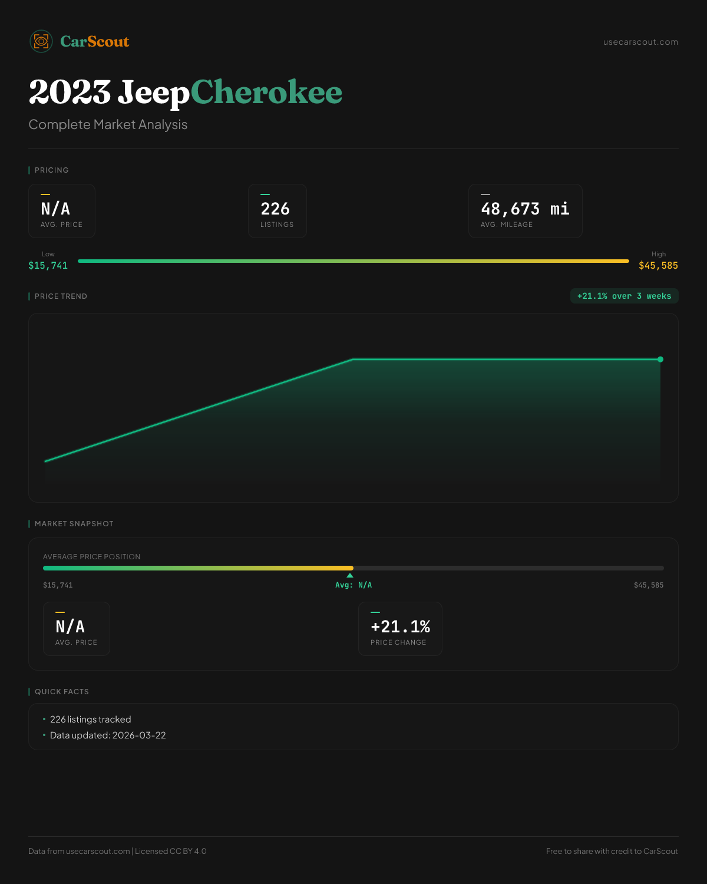This screenshot has width=707, height=884.
Task: Open the usecarscout.com link in header
Action: pyautogui.click(x=640, y=42)
